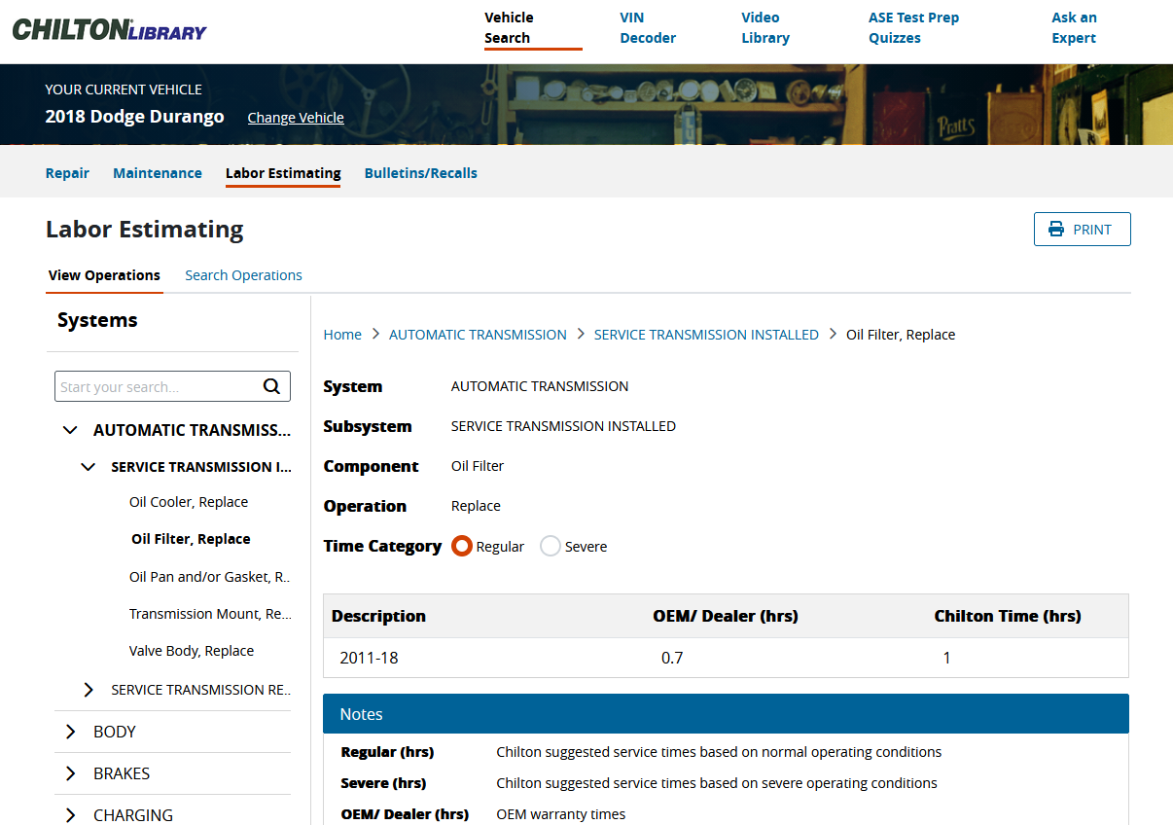This screenshot has width=1173, height=825.
Task: Click the Description column header
Action: point(378,616)
